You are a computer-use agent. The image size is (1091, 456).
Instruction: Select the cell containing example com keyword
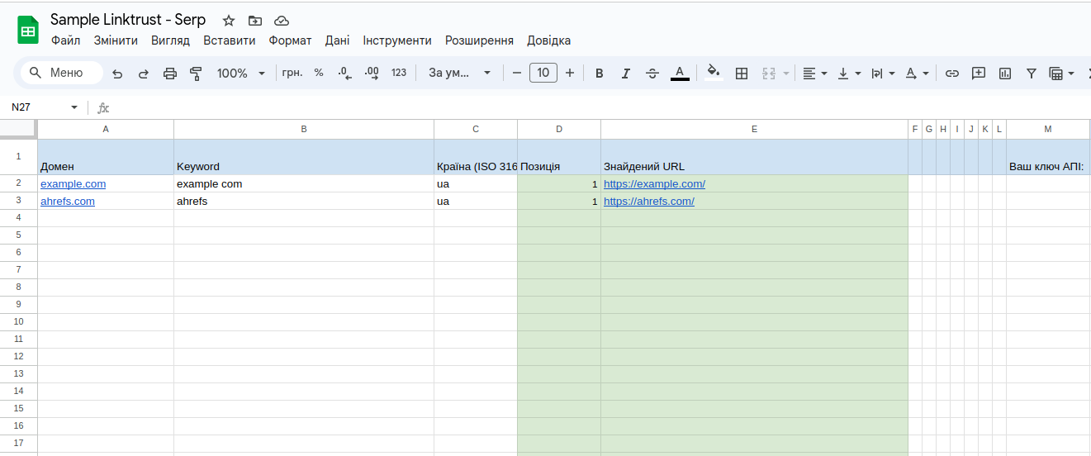click(x=304, y=184)
